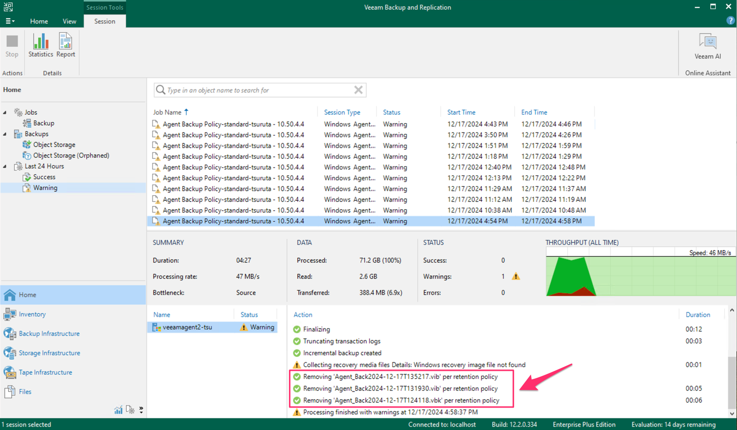Click the Backup Infrastructure icon
Image resolution: width=737 pixels, height=430 pixels.
[10, 333]
